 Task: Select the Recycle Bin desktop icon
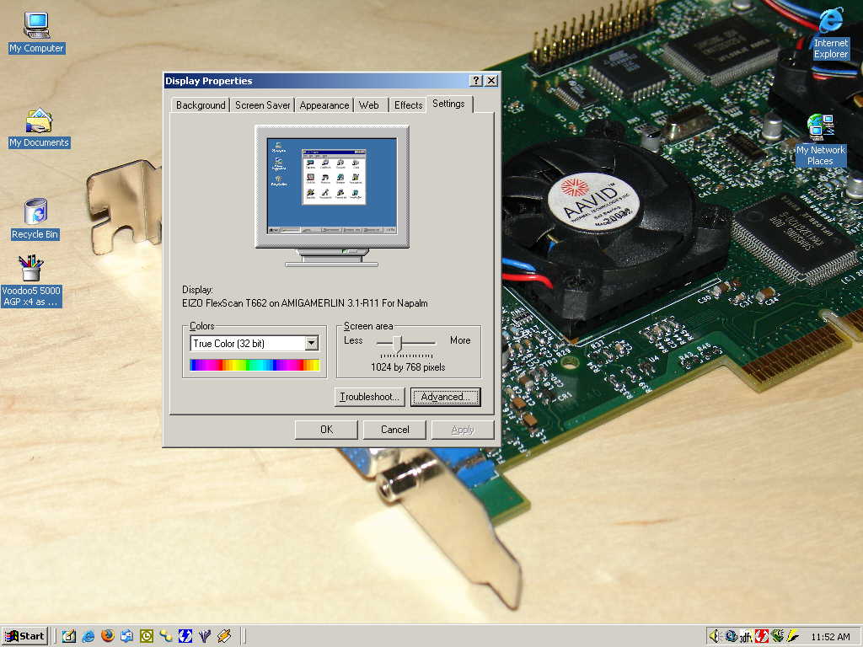click(35, 219)
